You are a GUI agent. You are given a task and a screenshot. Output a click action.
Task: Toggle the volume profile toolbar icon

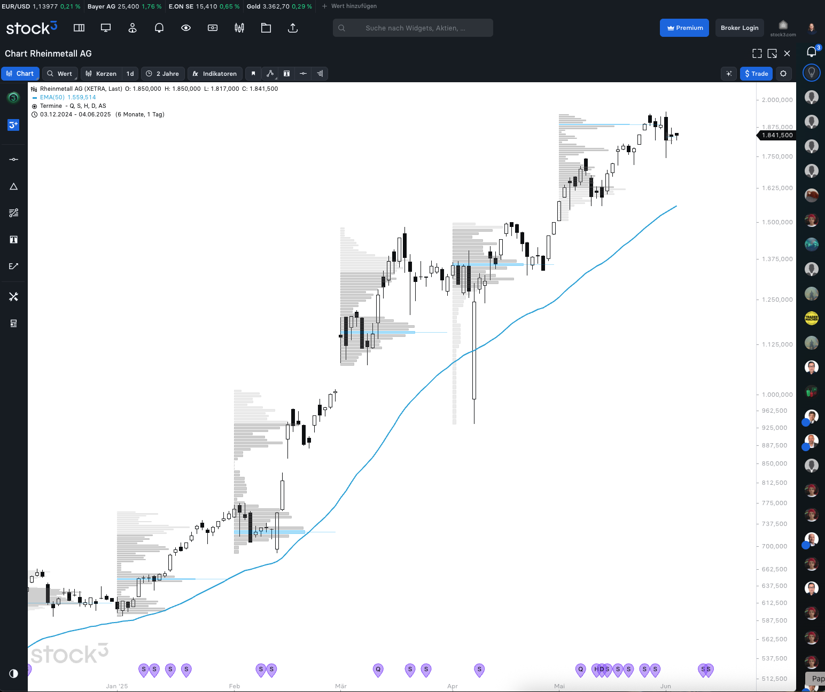coord(320,74)
